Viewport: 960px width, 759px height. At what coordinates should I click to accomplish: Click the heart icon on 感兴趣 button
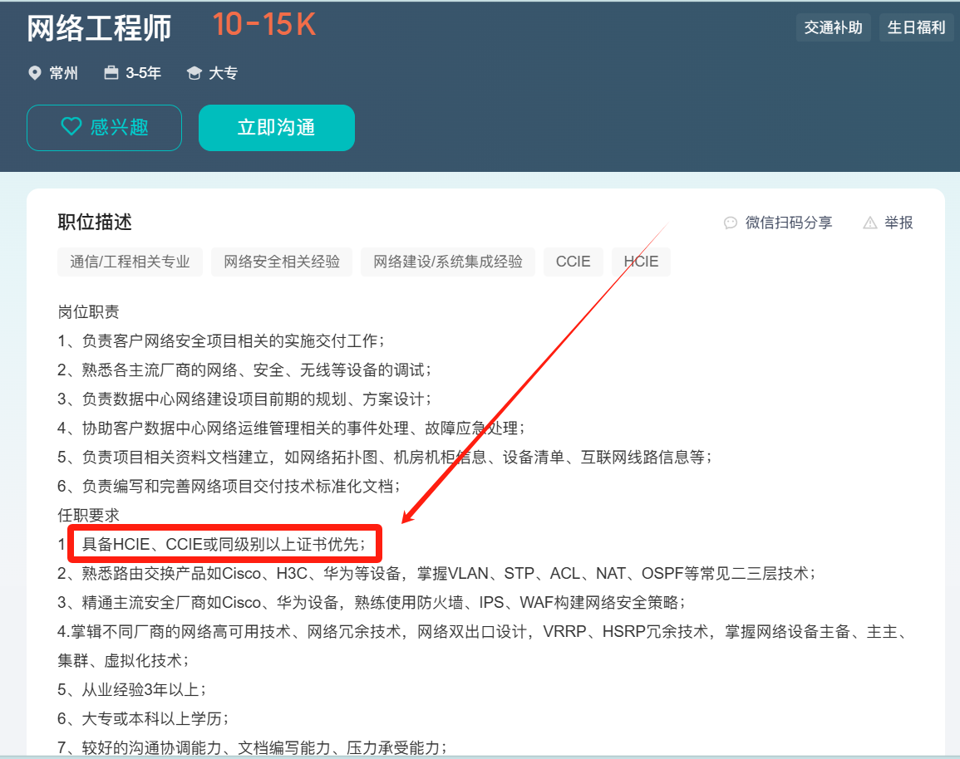[71, 127]
